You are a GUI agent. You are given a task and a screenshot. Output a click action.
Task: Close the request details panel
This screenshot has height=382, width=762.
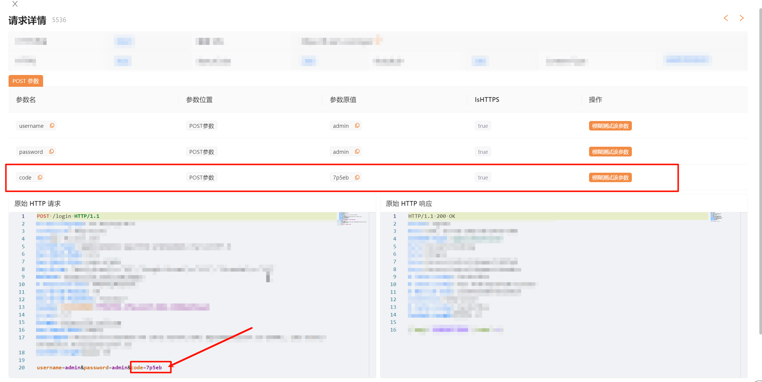click(x=15, y=4)
